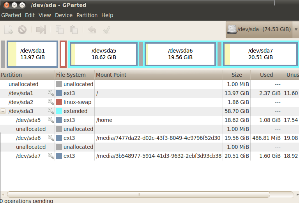This screenshot has width=299, height=203.
Task: Select the red swap block in disk map
Action: pyautogui.click(x=63, y=54)
